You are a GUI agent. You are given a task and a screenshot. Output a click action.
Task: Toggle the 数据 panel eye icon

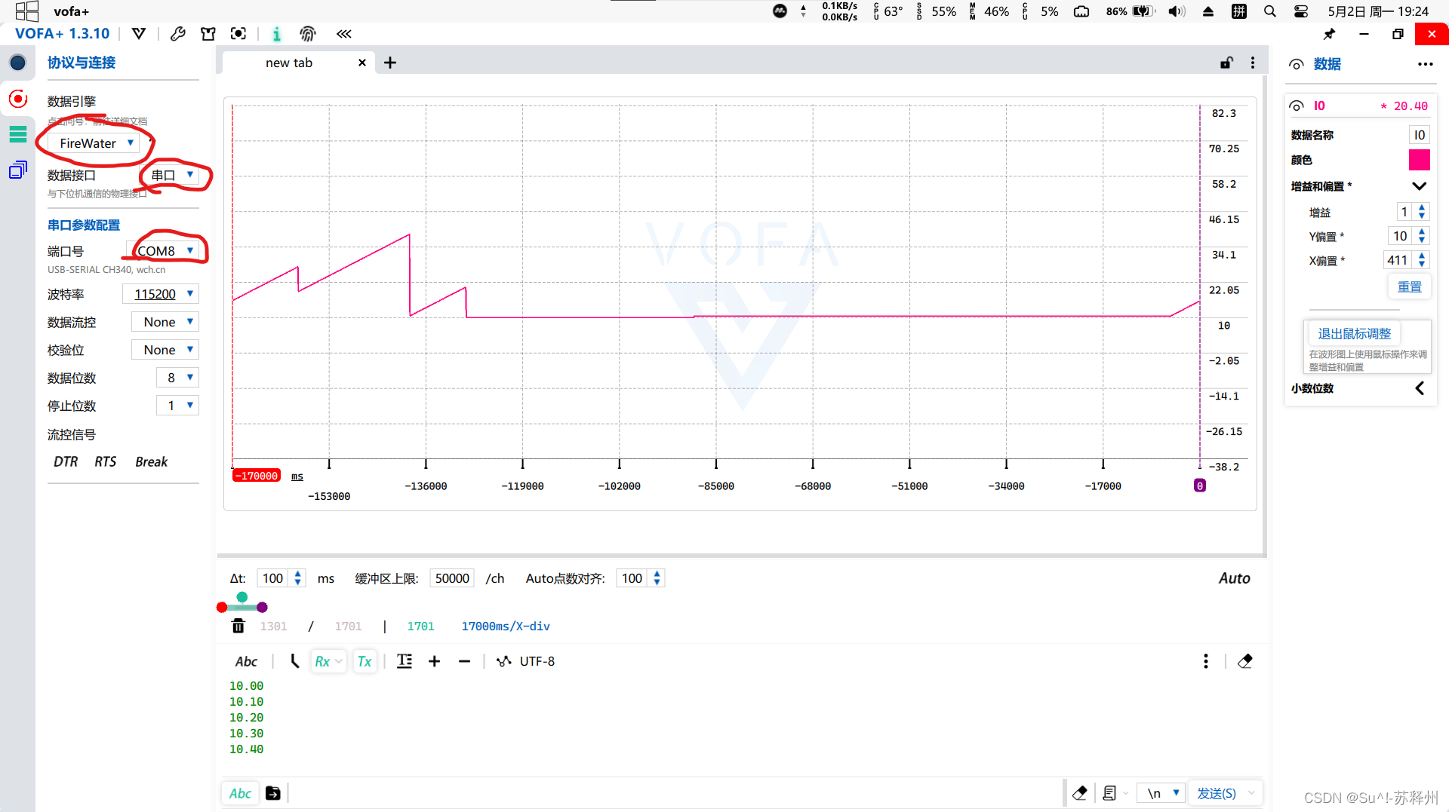click(x=1297, y=64)
